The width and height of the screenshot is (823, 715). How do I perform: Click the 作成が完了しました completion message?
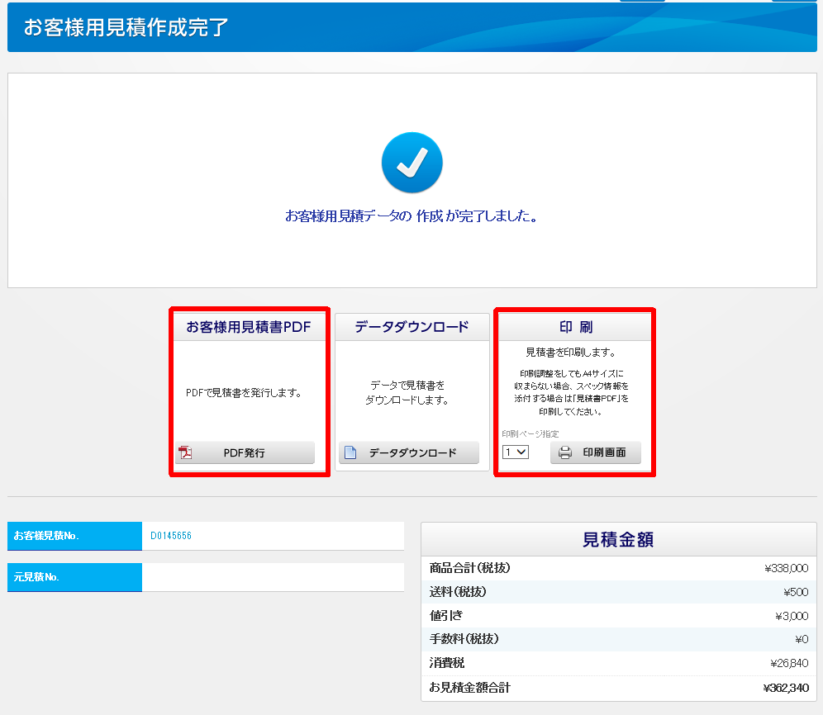411,216
